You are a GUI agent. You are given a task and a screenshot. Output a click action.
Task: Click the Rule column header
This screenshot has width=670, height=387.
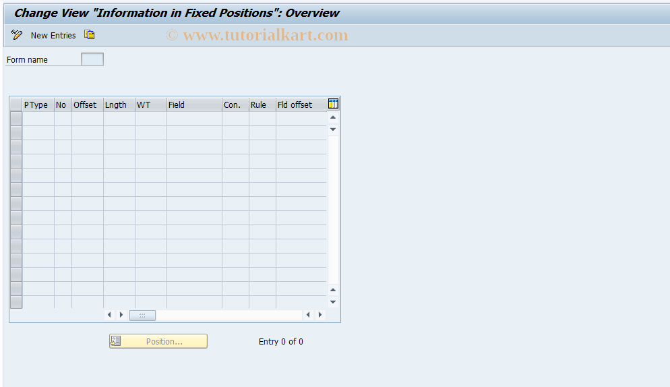pyautogui.click(x=262, y=105)
